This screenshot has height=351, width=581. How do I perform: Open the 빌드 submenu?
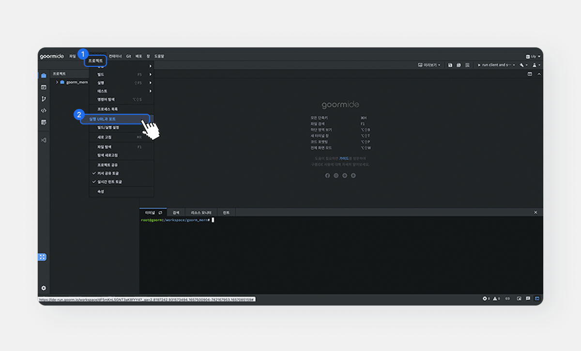point(122,75)
